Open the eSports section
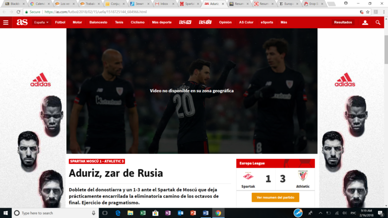Viewport: 388px width, 218px height. (267, 22)
